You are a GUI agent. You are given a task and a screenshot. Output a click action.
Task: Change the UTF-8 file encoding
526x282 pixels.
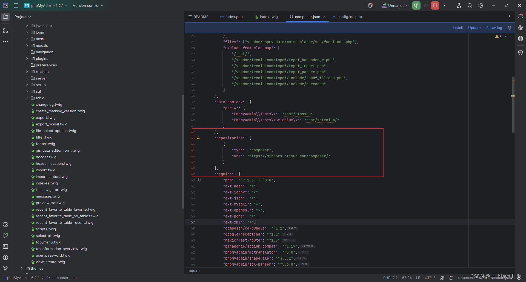[x=430, y=278]
